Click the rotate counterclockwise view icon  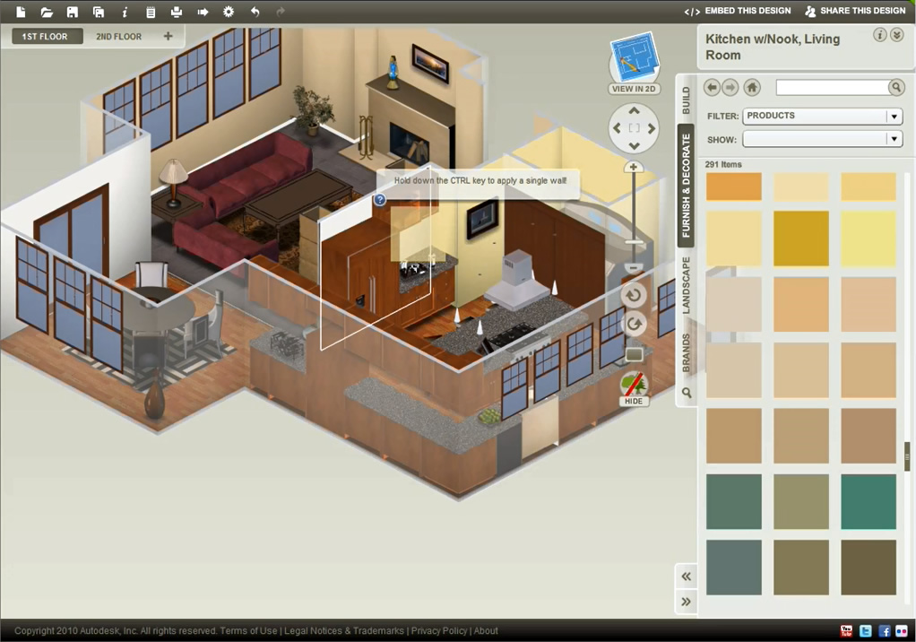[634, 295]
